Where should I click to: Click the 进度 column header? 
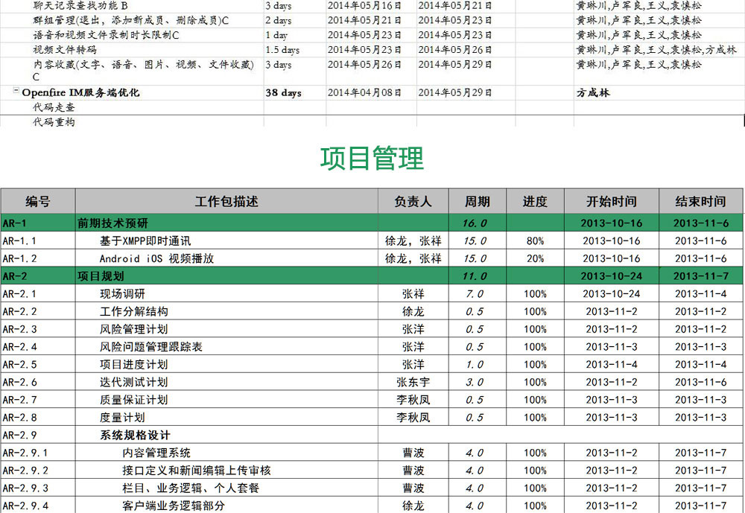tap(535, 201)
